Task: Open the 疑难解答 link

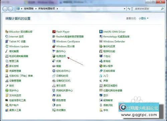Action: [x=108, y=100]
